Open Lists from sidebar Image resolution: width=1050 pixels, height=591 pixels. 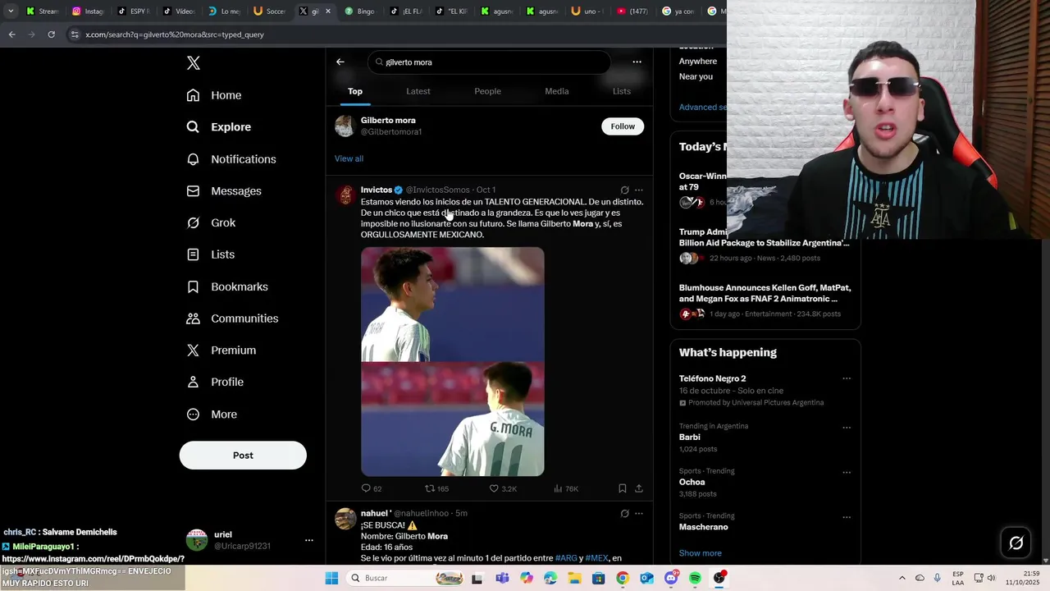pyautogui.click(x=211, y=254)
